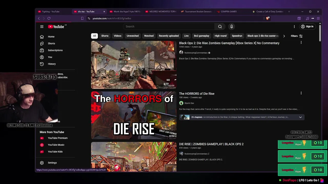Open DIE RISE ZOMBIES GAMEPLAY thumbnail
The height and width of the screenshot is (184, 328).
[134, 157]
